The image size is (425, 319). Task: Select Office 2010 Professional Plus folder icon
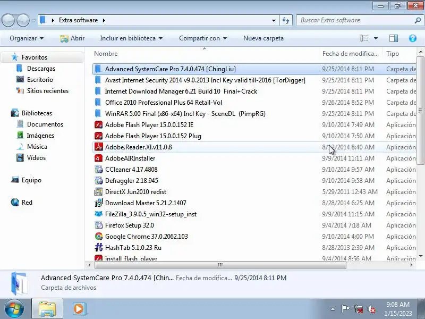pos(98,102)
